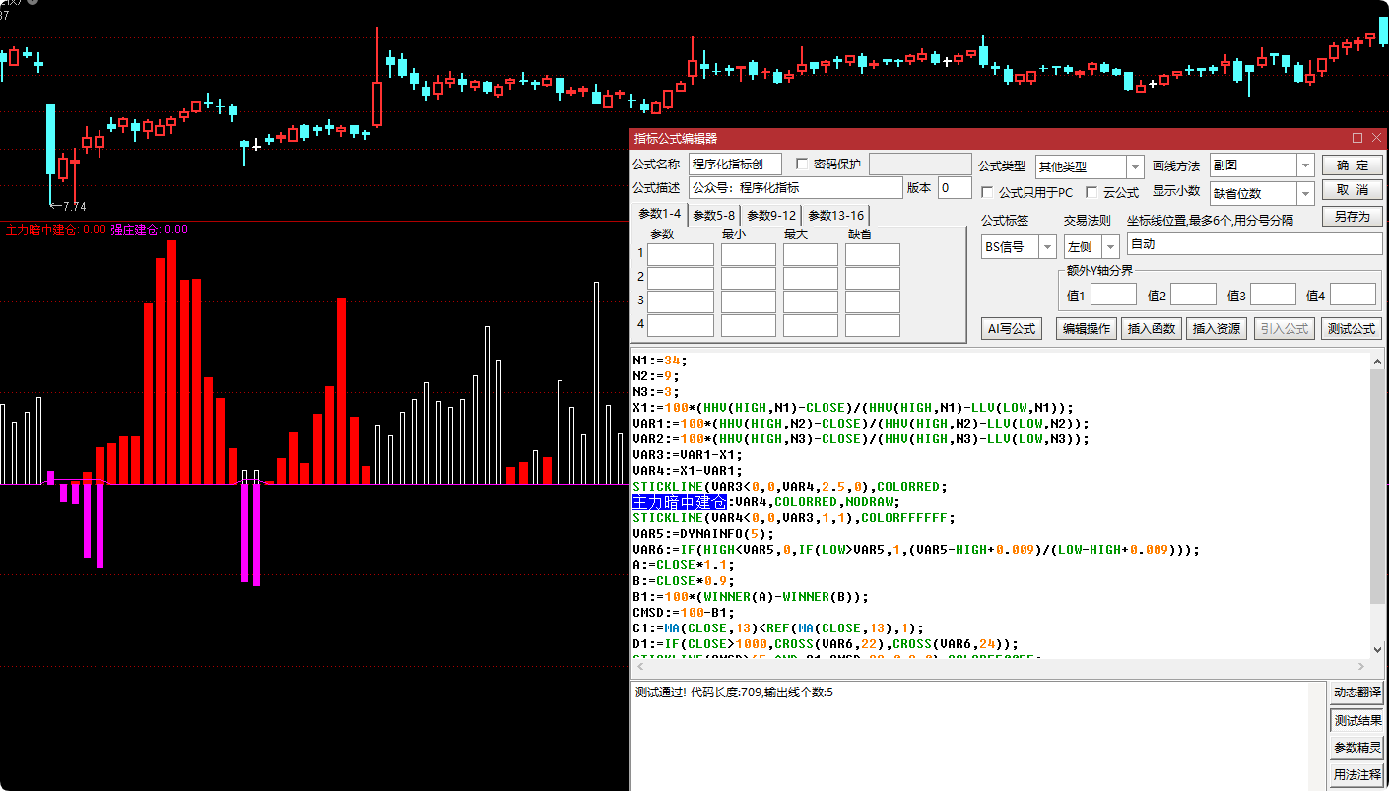Click the code editor scroll-down arrow
Image resolution: width=1389 pixels, height=791 pixels.
(1376, 649)
